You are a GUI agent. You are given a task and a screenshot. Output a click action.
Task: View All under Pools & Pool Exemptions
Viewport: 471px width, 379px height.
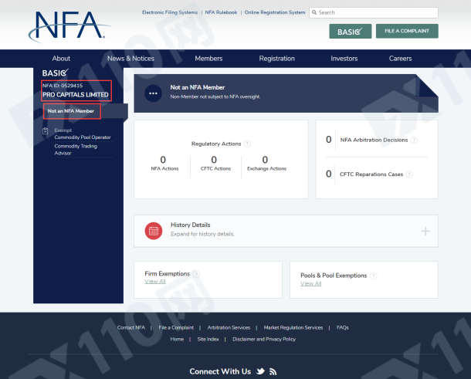click(x=311, y=283)
